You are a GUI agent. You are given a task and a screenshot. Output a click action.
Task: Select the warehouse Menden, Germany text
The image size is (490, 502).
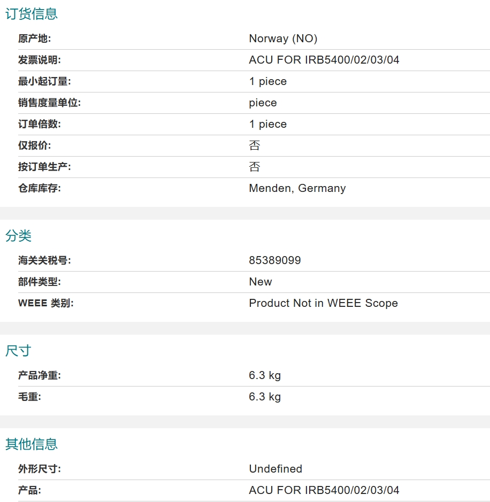click(297, 188)
